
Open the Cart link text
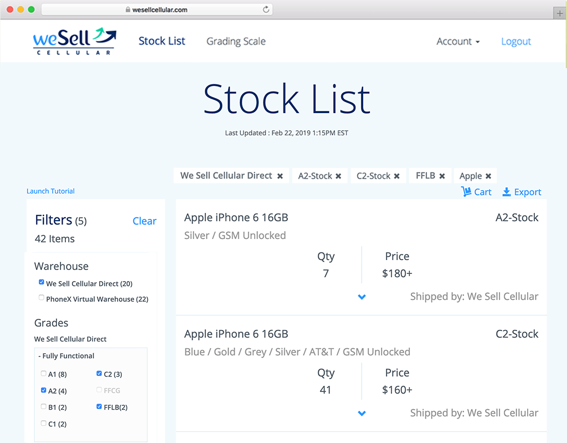pyautogui.click(x=483, y=192)
